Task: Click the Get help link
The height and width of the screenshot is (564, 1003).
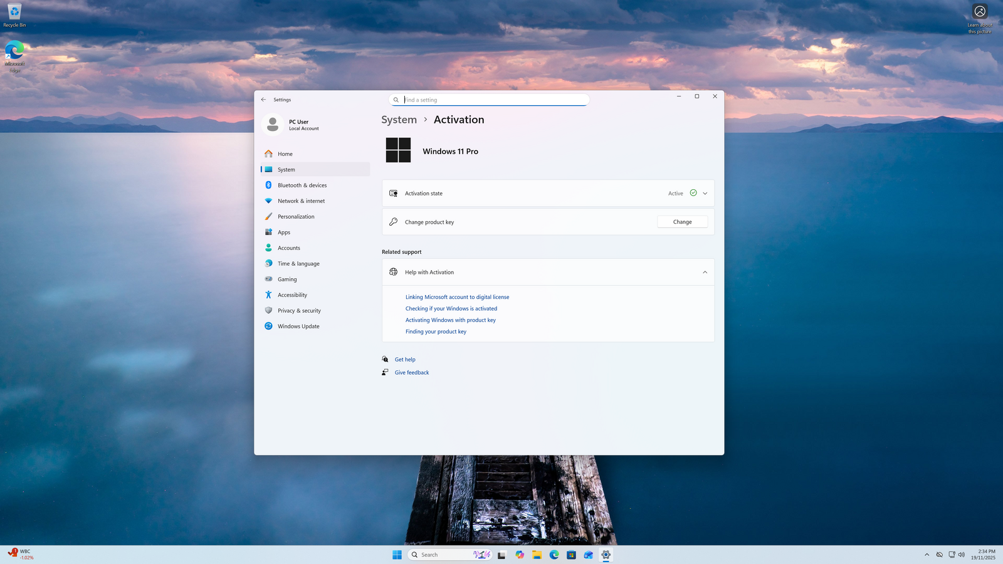Action: point(405,360)
